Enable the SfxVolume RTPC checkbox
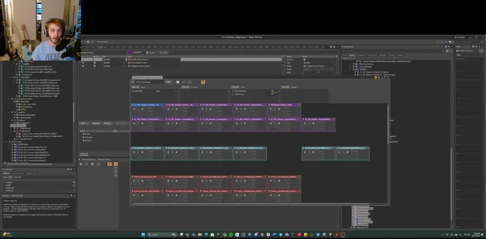The image size is (486, 239). (234, 94)
